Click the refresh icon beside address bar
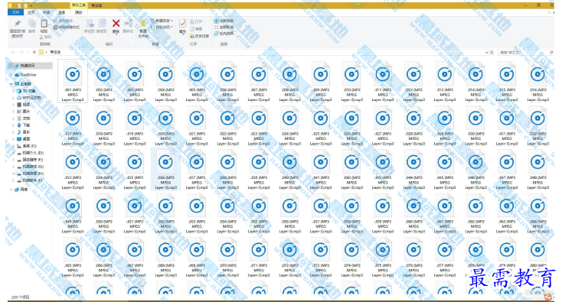Image resolution: width=562 pixels, height=302 pixels. tap(492, 52)
